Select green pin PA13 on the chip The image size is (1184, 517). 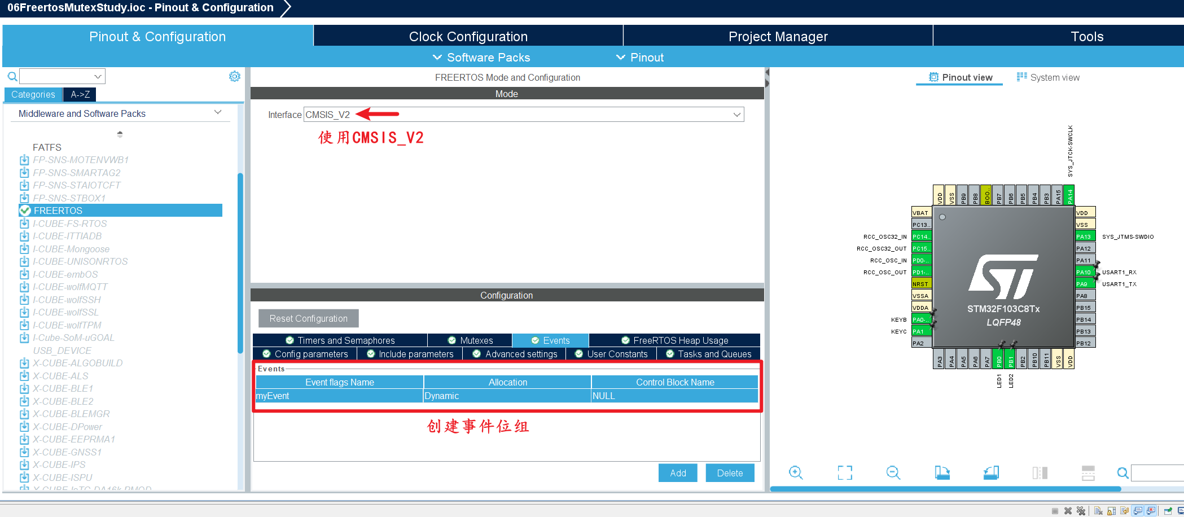[x=1085, y=236]
